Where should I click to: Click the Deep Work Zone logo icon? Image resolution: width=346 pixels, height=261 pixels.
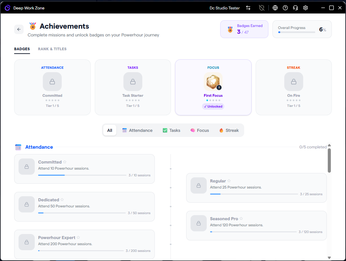point(7,8)
